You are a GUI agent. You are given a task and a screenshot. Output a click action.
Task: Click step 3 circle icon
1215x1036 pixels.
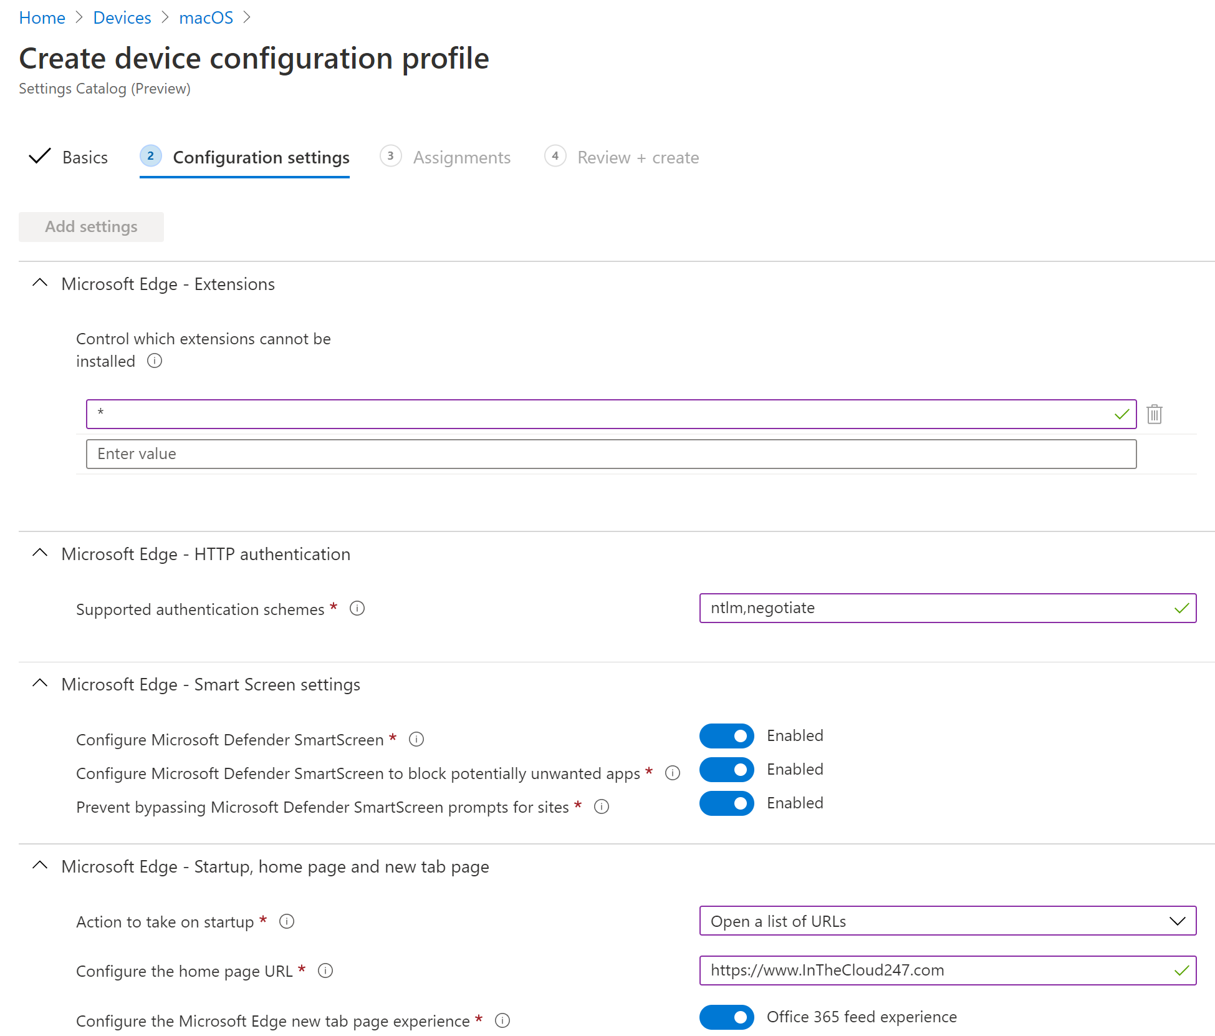tap(391, 156)
